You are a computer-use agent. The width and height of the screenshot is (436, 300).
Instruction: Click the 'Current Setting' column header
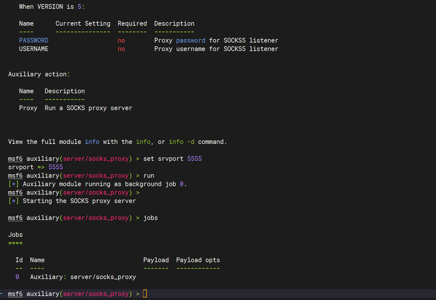(83, 23)
